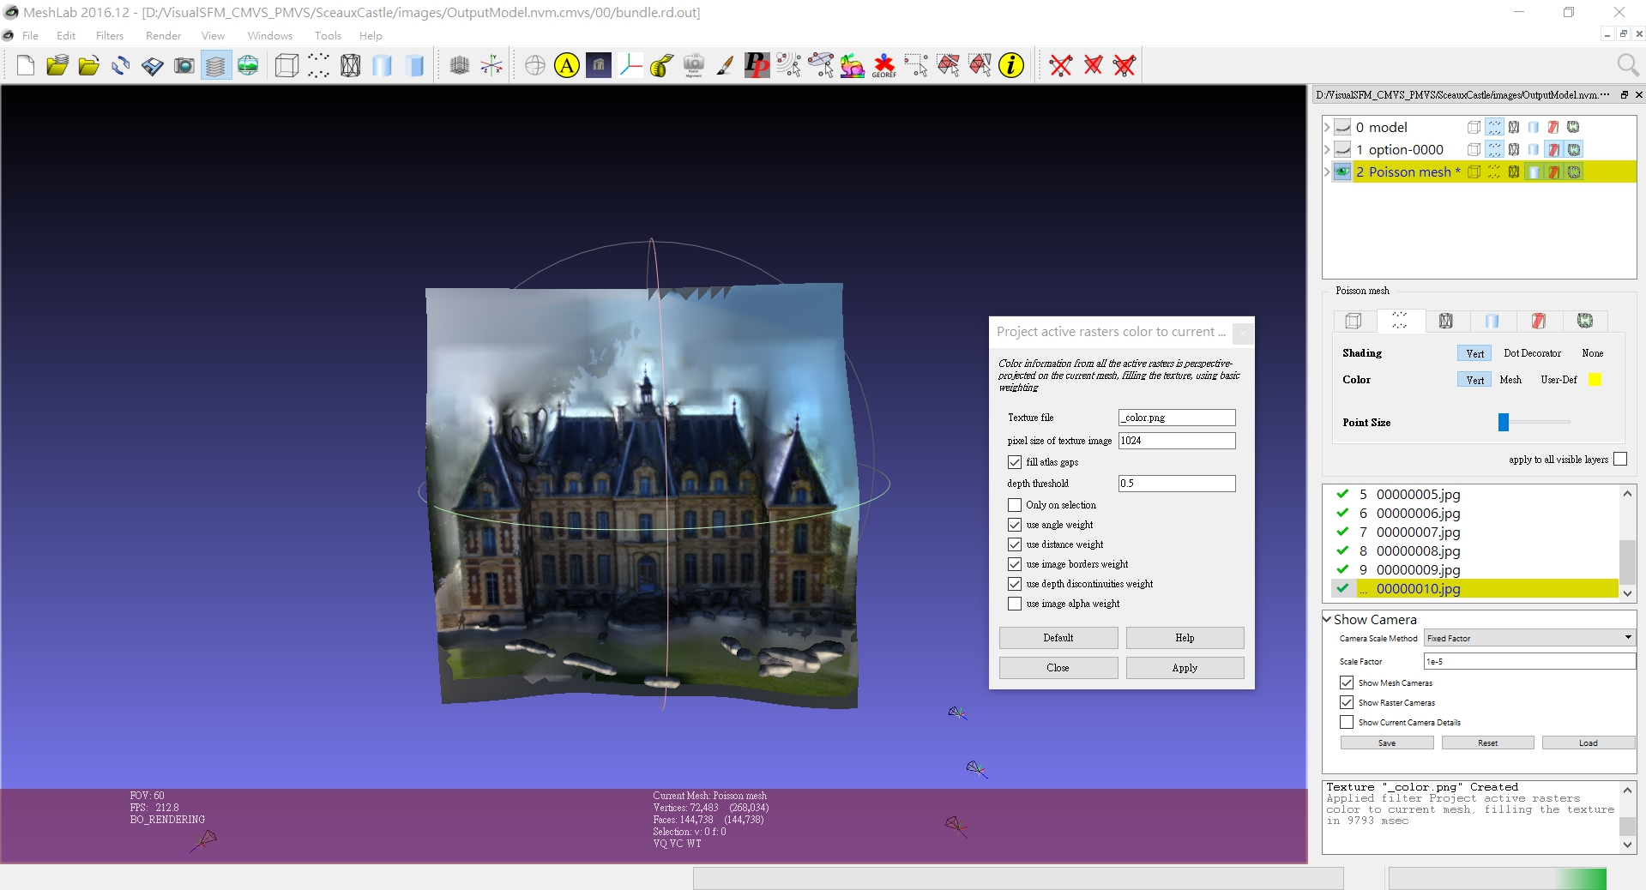Uncheck 'use angle weight' option
Viewport: 1646px width, 890px height.
tap(1015, 525)
